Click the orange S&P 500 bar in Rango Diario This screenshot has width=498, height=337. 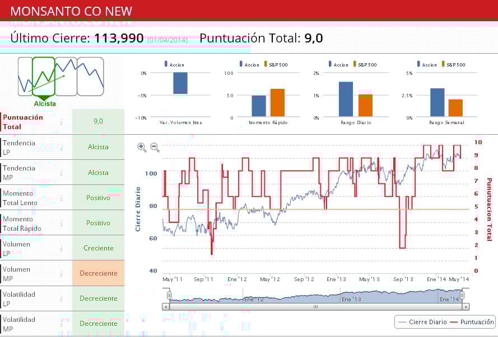coord(366,106)
